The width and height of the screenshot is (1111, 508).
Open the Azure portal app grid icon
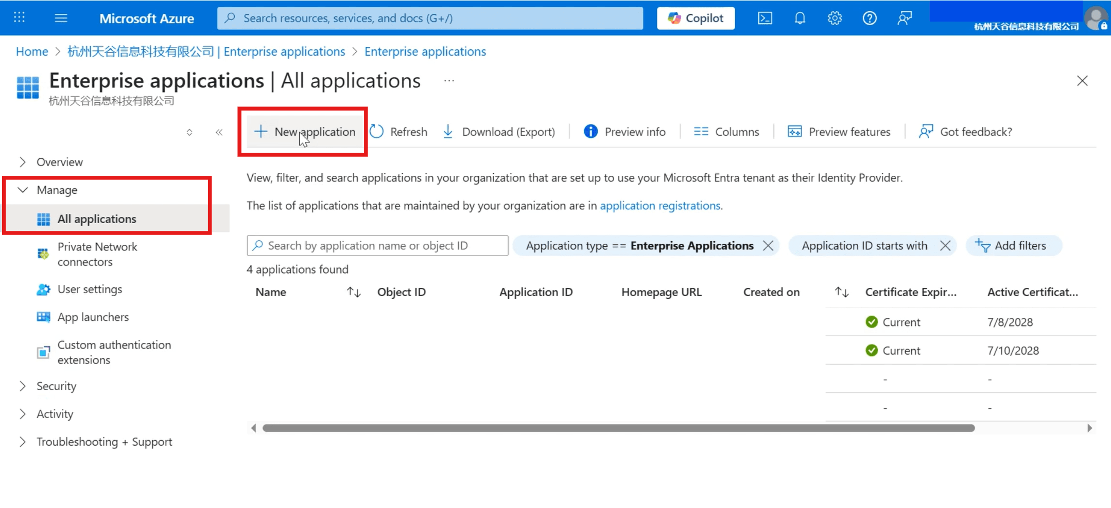[19, 17]
